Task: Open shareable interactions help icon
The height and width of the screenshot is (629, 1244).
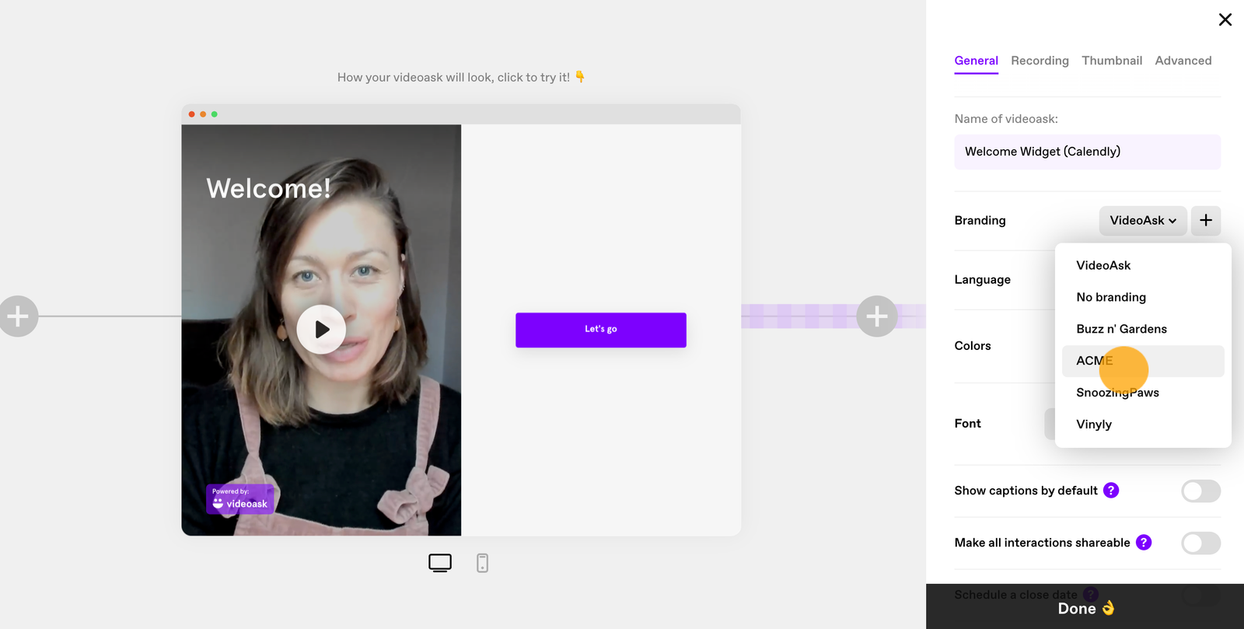Action: 1144,543
